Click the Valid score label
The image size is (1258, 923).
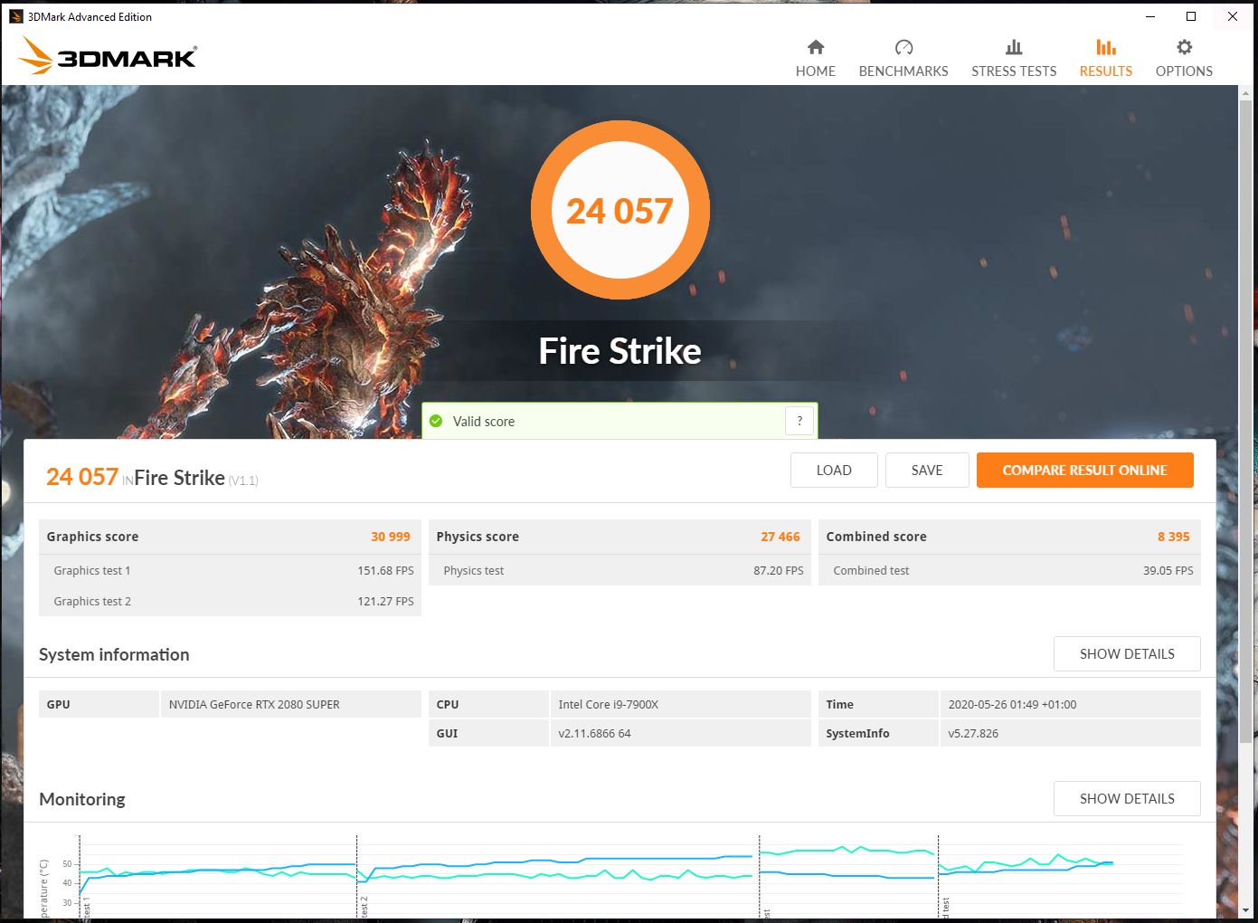click(x=484, y=421)
